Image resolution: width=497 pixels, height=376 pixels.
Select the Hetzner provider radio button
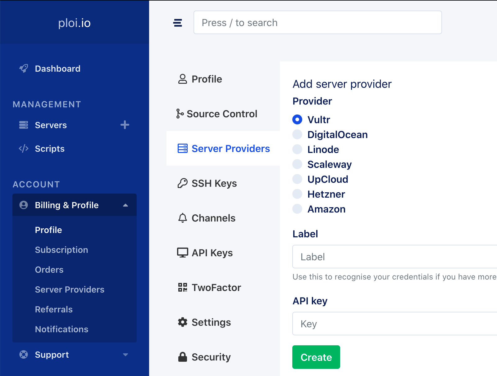[x=297, y=194]
